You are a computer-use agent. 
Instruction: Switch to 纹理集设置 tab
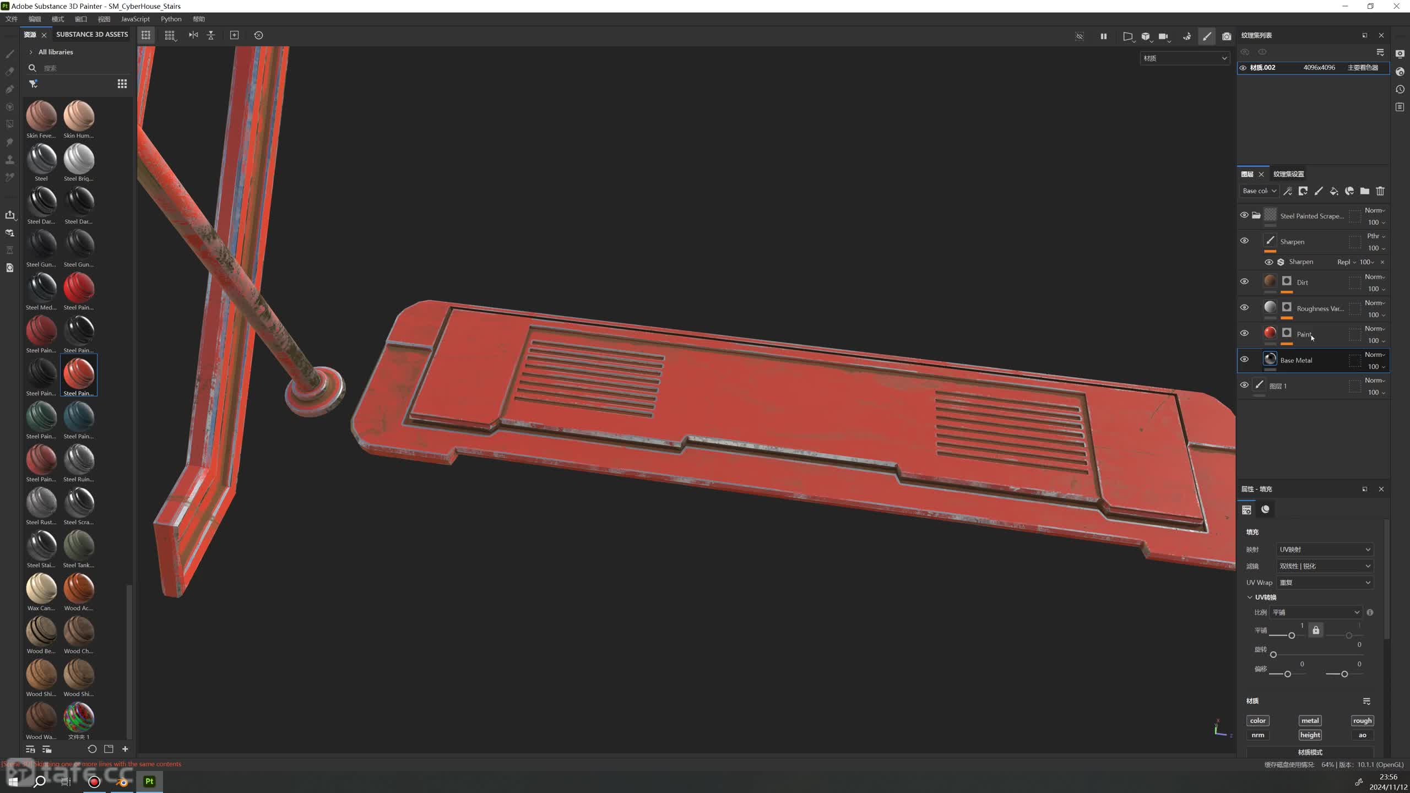pyautogui.click(x=1288, y=174)
